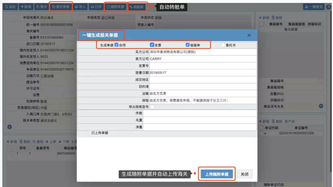Click the 统一编号 value I53191900000001058
The image size is (333, 187).
57,25
